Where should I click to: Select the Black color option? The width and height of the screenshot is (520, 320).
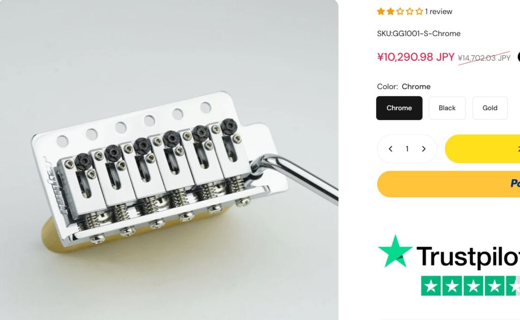[447, 108]
